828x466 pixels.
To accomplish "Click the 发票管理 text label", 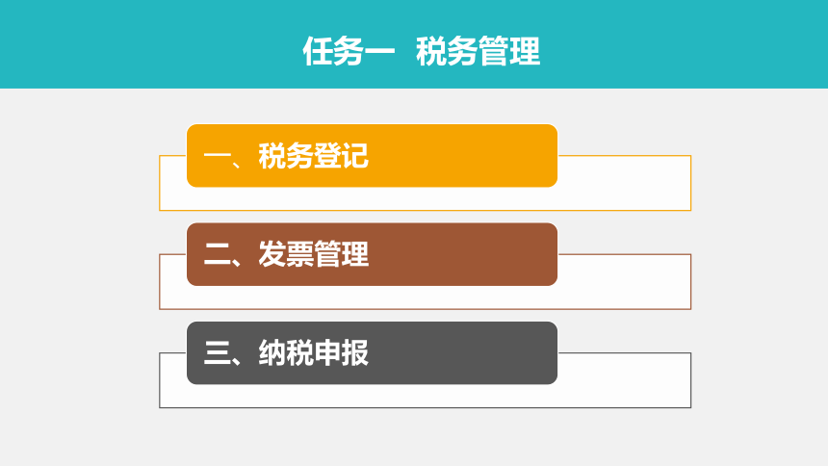I will pyautogui.click(x=313, y=254).
